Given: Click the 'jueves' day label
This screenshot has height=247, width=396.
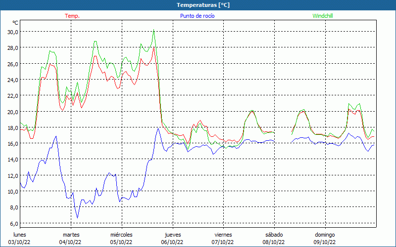Looking at the screenshot, I should coord(173,235).
